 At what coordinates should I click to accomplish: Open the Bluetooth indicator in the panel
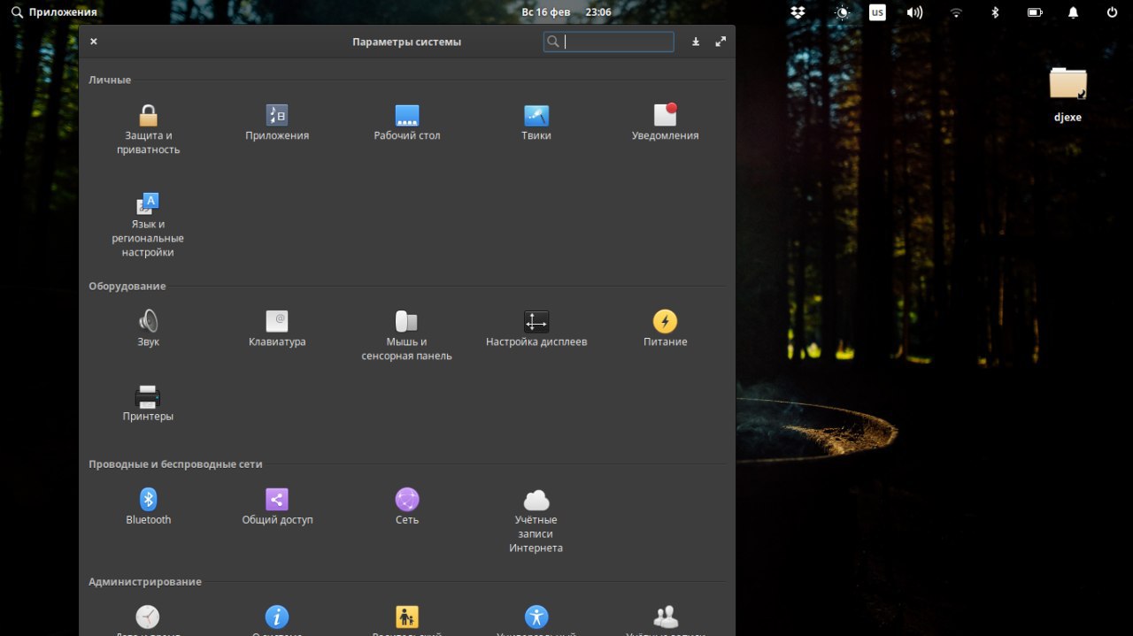pos(995,12)
